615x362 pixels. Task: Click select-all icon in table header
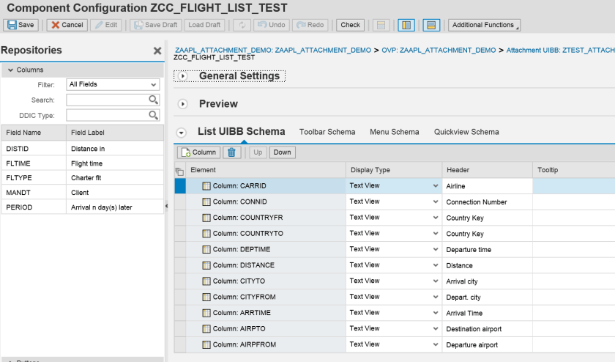coord(180,171)
